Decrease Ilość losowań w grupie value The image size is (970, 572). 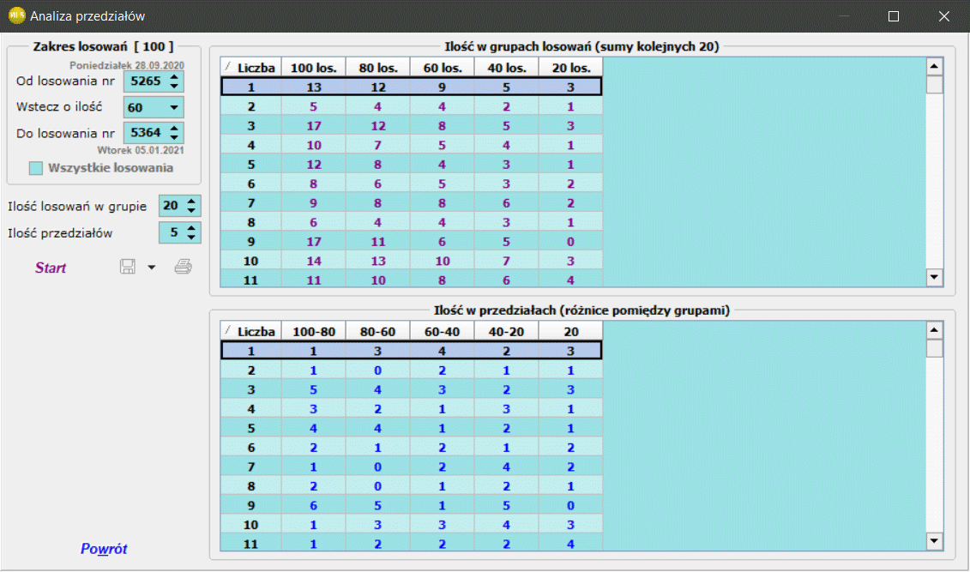pyautogui.click(x=191, y=209)
